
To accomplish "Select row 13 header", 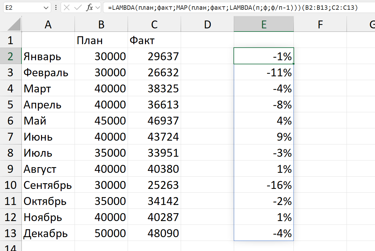I will tap(10, 233).
